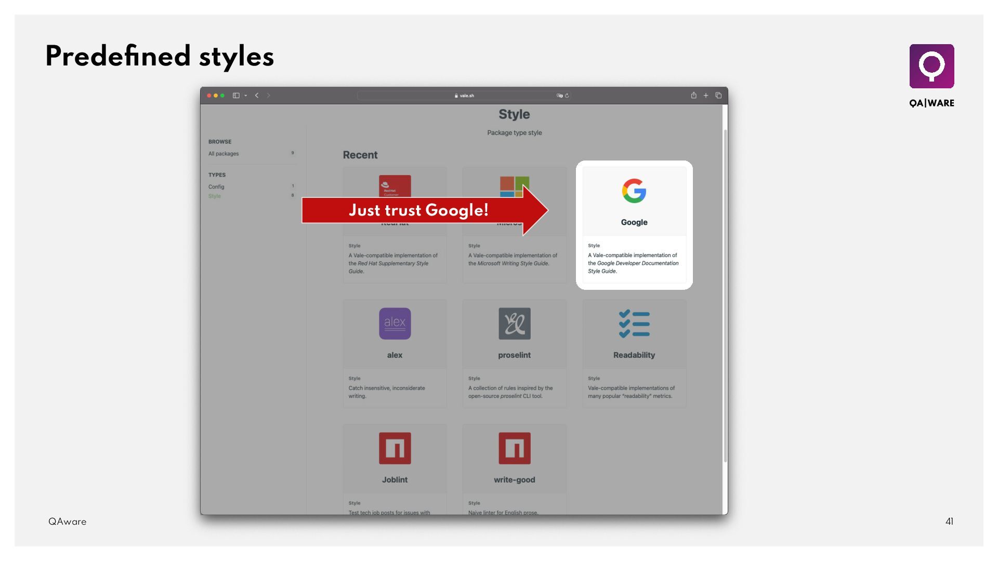
Task: Open the proselint package title link
Action: (514, 355)
